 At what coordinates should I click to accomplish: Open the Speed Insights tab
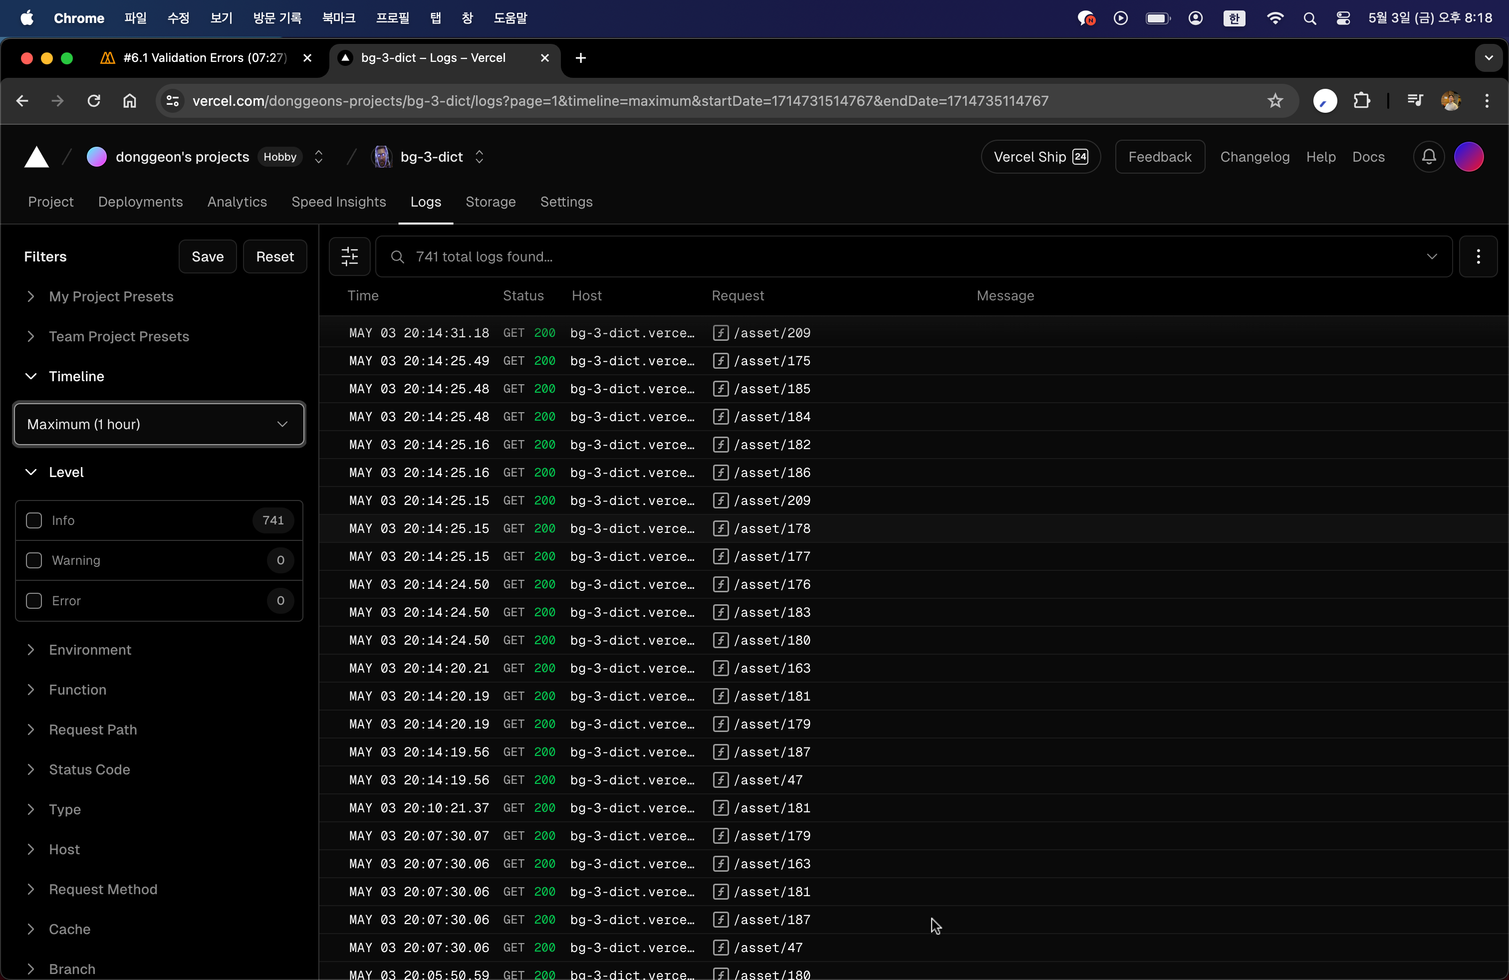click(x=338, y=202)
